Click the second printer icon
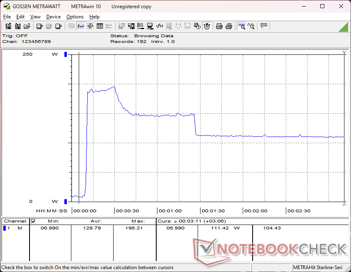Image resolution: width=351 pixels, height=272 pixels. [x=228, y=26]
